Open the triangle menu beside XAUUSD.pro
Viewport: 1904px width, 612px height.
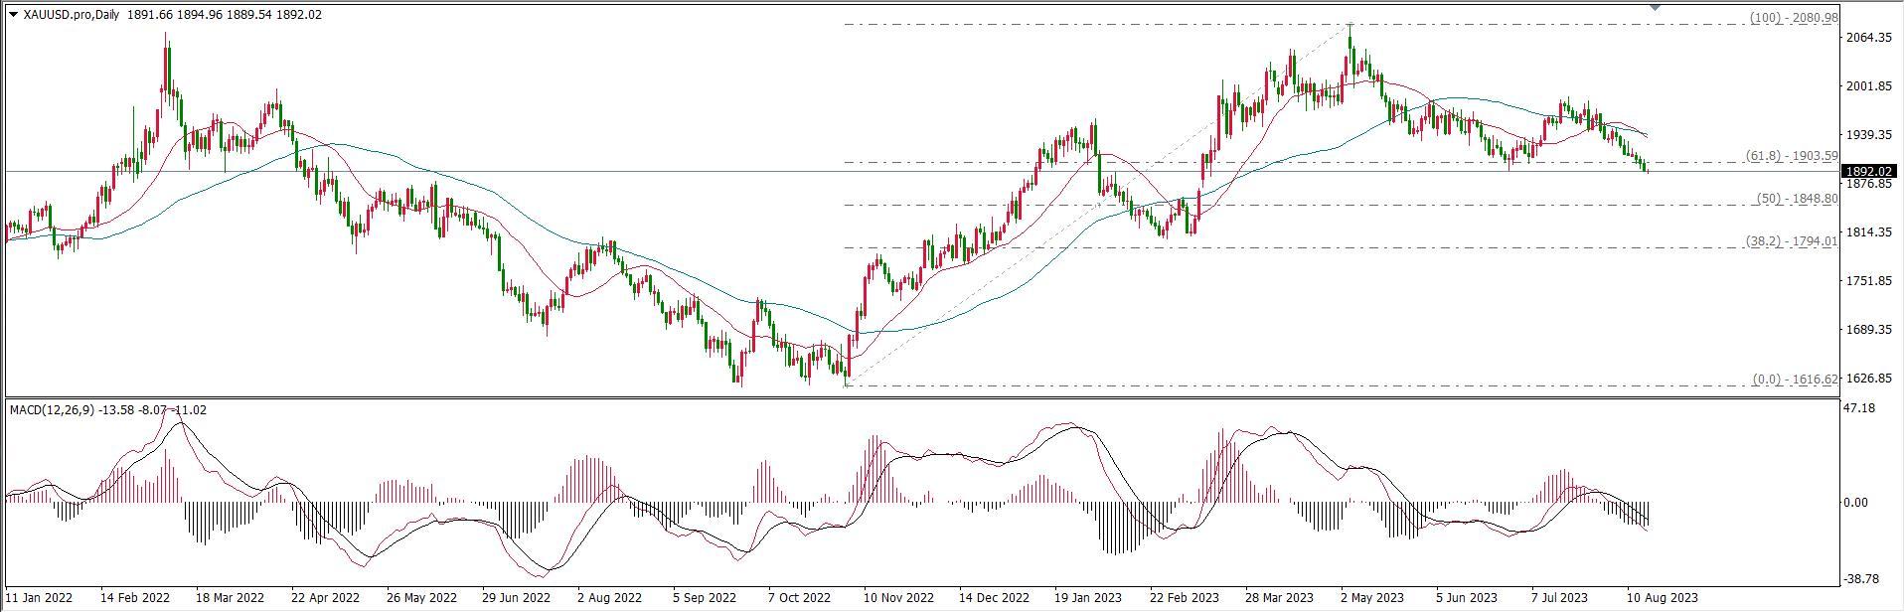(13, 15)
